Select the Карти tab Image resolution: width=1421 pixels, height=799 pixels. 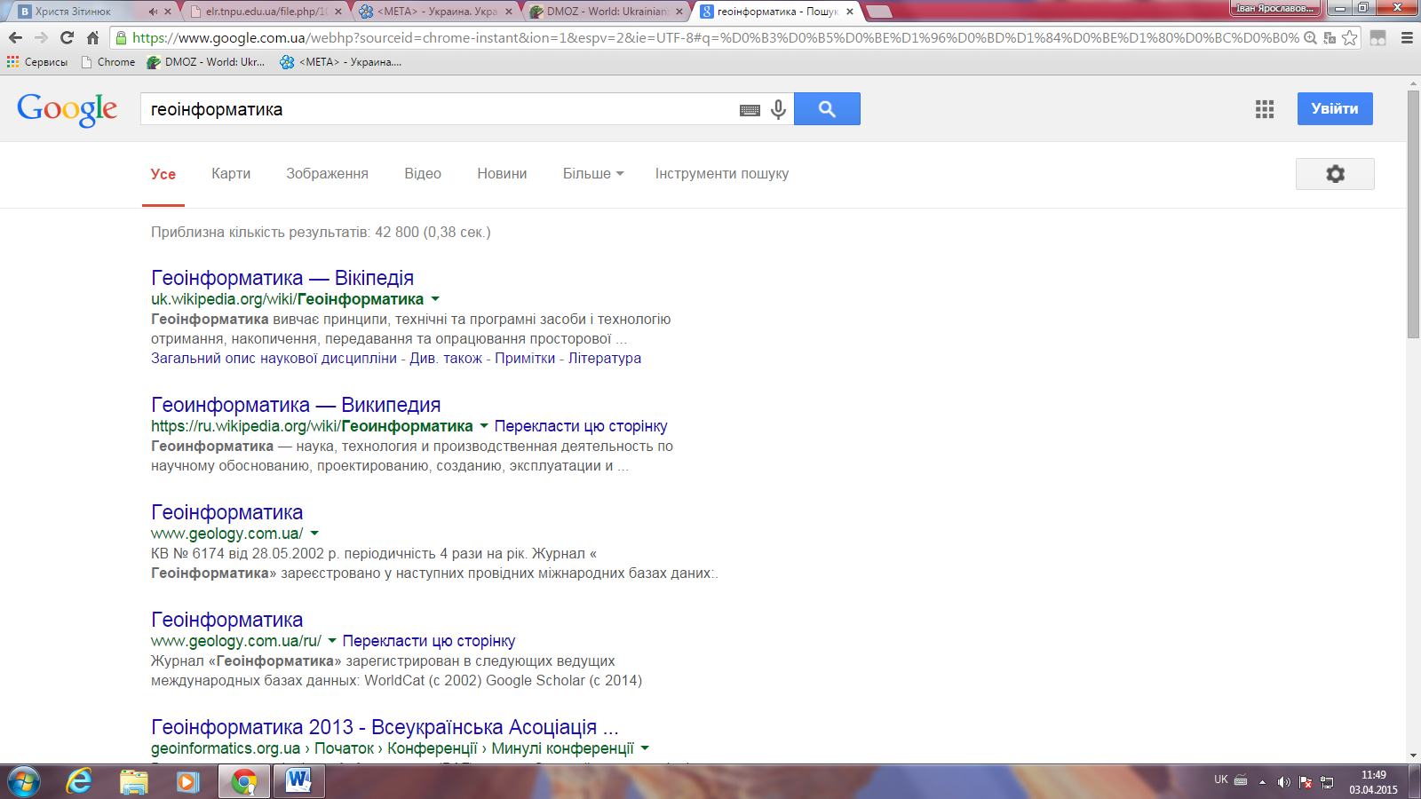pos(231,174)
